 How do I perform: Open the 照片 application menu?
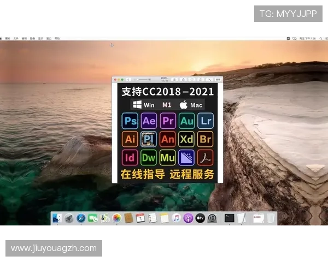coord(8,38)
